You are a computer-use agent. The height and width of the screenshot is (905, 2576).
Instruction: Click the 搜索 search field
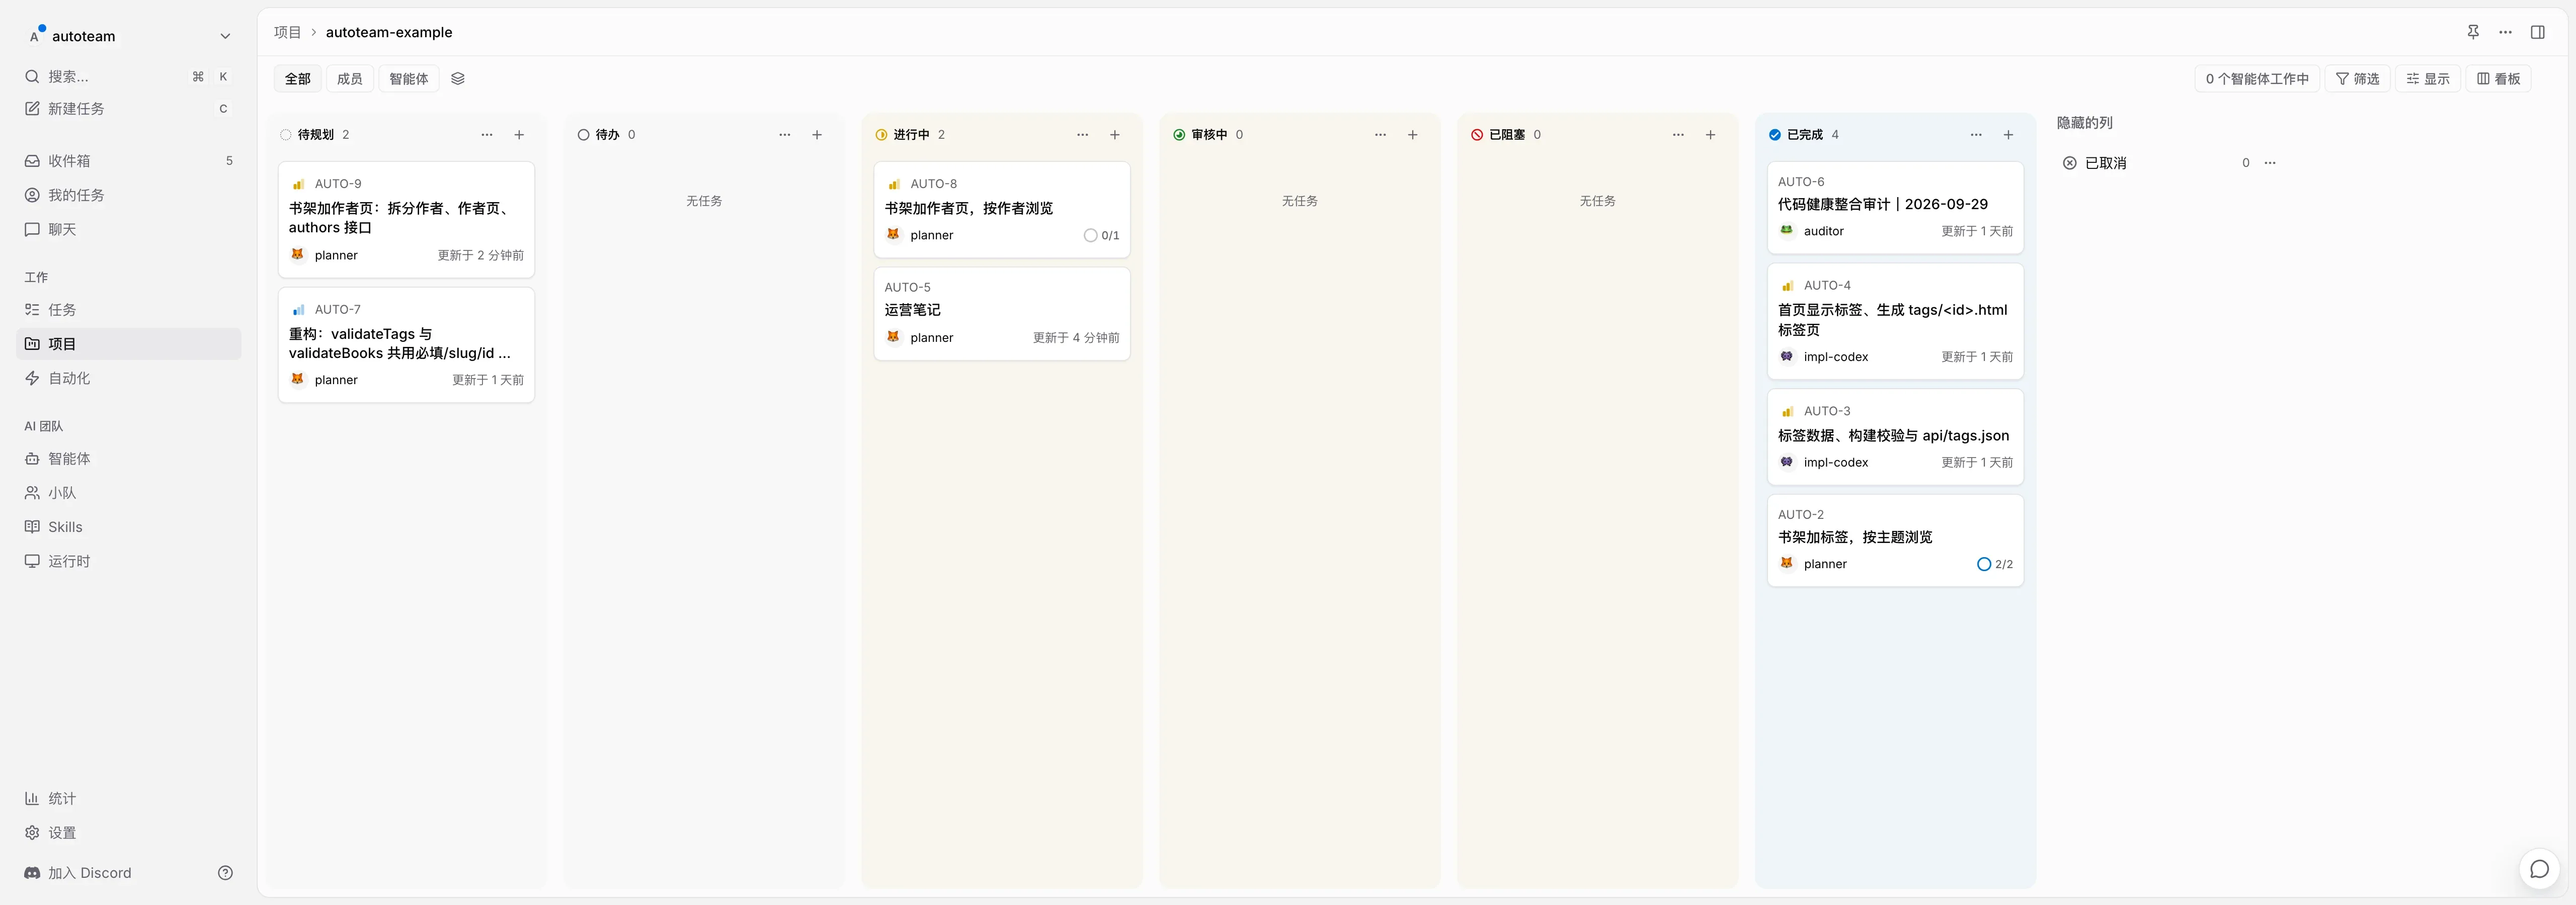(129, 77)
